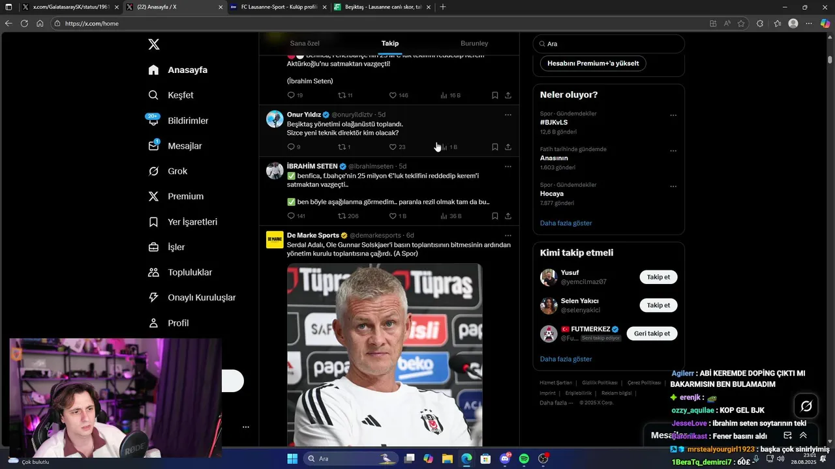Follow Yusuf with Takip et

(x=658, y=277)
